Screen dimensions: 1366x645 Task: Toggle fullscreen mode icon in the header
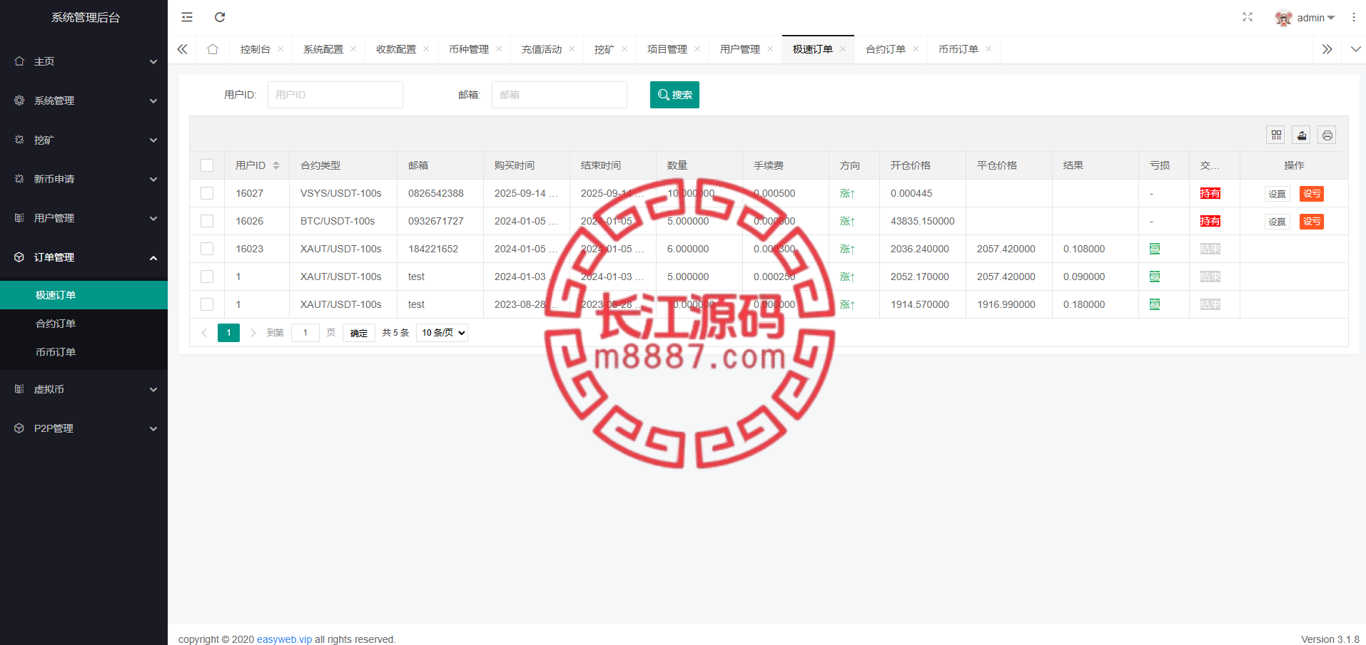tap(1248, 17)
